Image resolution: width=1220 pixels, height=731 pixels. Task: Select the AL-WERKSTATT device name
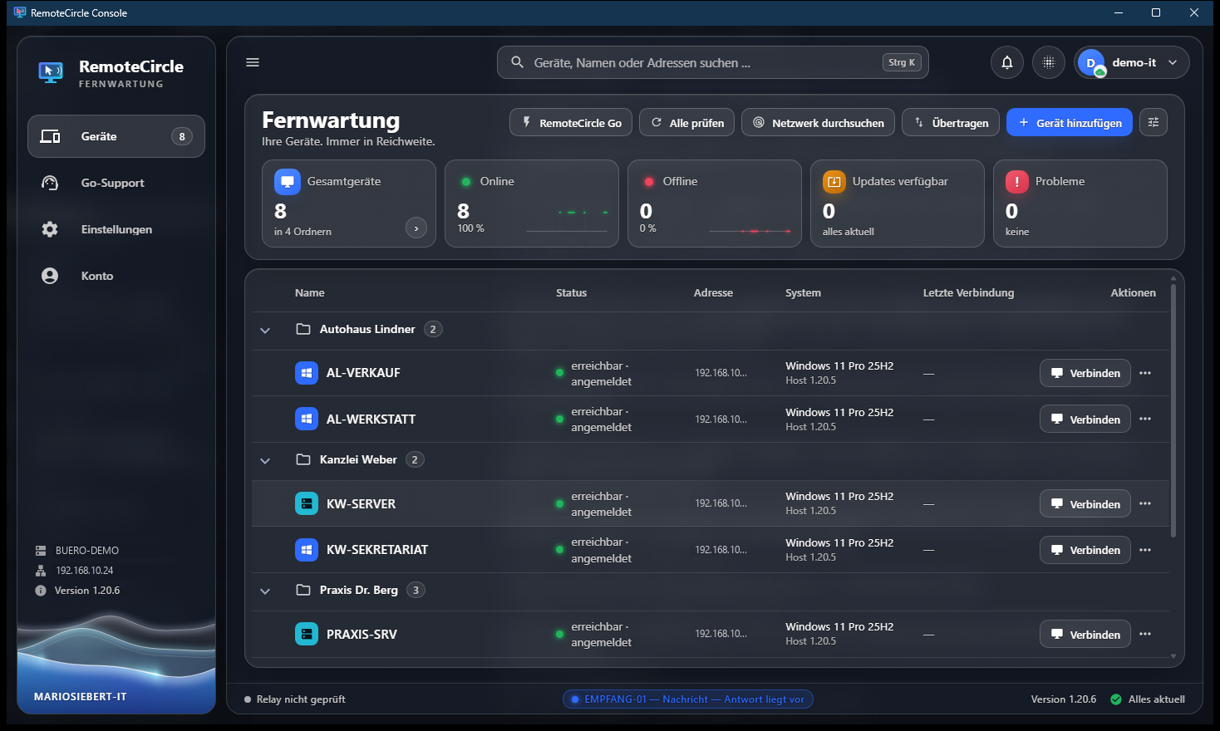coord(371,419)
